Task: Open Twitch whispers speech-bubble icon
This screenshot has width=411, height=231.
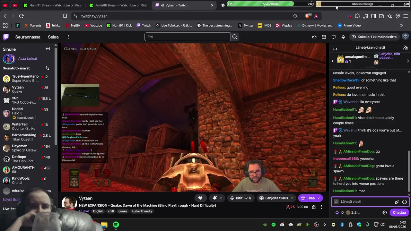Action: point(334,37)
